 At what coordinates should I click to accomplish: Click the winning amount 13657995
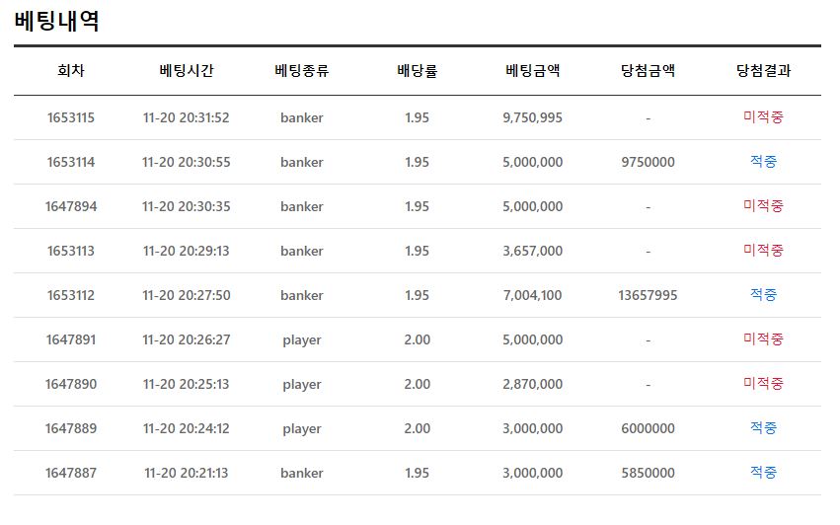tap(648, 295)
